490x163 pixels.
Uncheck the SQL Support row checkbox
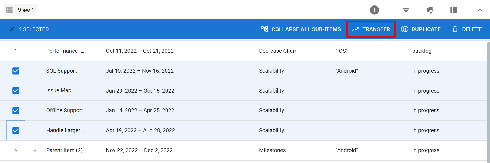(16, 71)
